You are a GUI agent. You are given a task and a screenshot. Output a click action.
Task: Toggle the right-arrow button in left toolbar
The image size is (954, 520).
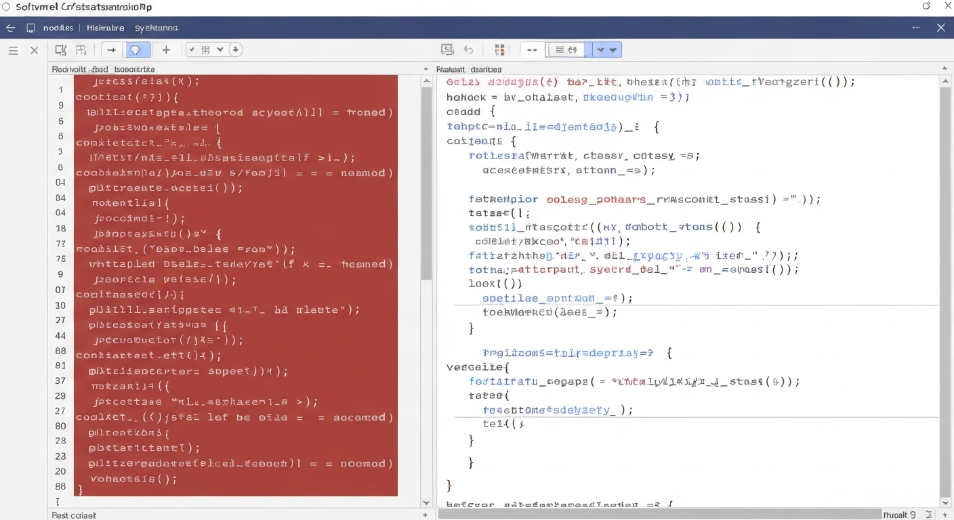pyautogui.click(x=112, y=50)
